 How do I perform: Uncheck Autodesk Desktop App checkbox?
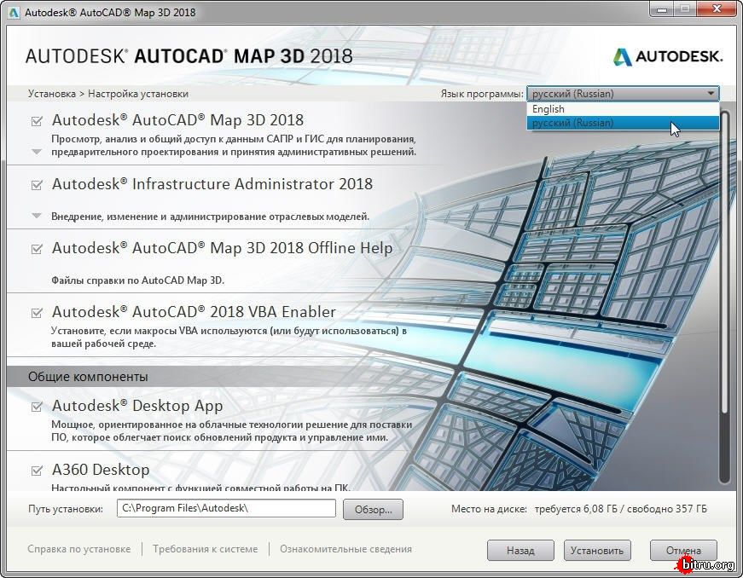click(x=37, y=406)
